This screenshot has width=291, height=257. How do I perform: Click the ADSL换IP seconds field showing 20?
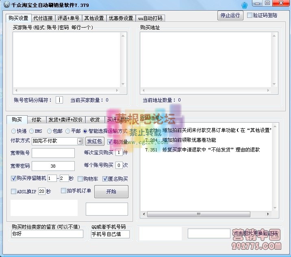point(42,191)
